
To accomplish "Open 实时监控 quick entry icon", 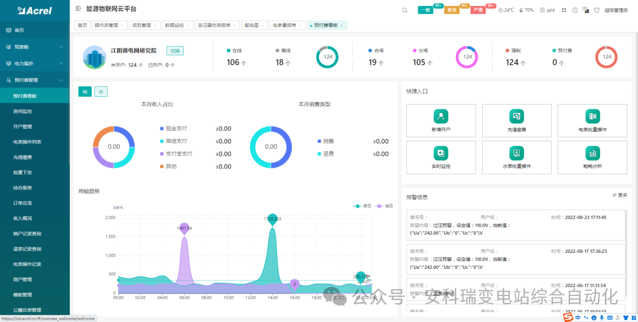I will pos(441,153).
